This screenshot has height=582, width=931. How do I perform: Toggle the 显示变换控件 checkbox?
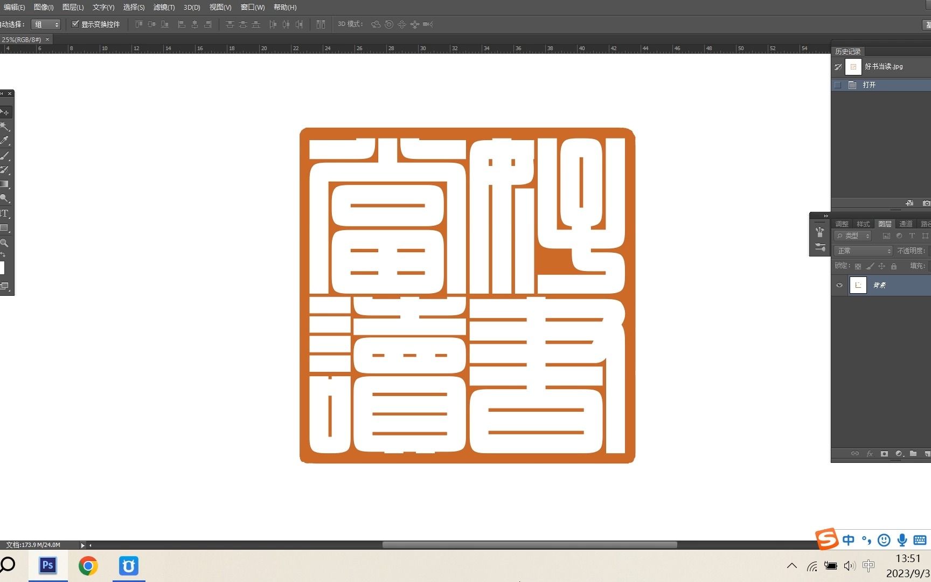coord(75,24)
